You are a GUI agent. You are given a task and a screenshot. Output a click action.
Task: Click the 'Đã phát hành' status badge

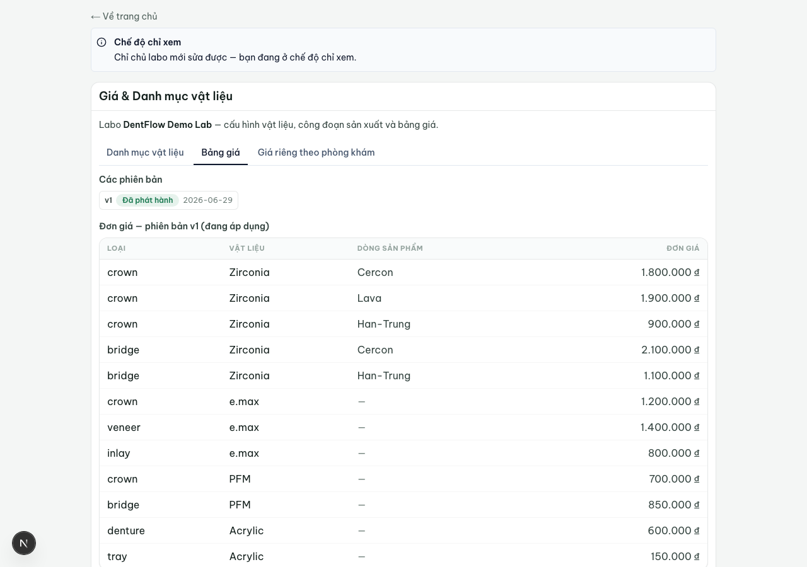pyautogui.click(x=148, y=200)
